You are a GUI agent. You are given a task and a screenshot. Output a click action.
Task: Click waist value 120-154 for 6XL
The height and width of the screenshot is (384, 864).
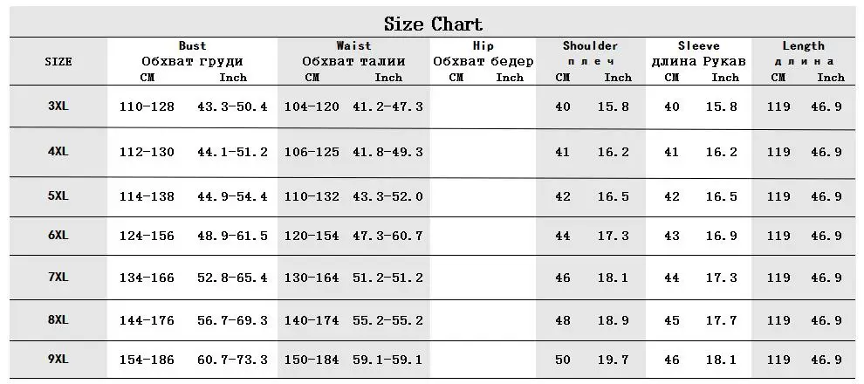click(x=312, y=236)
